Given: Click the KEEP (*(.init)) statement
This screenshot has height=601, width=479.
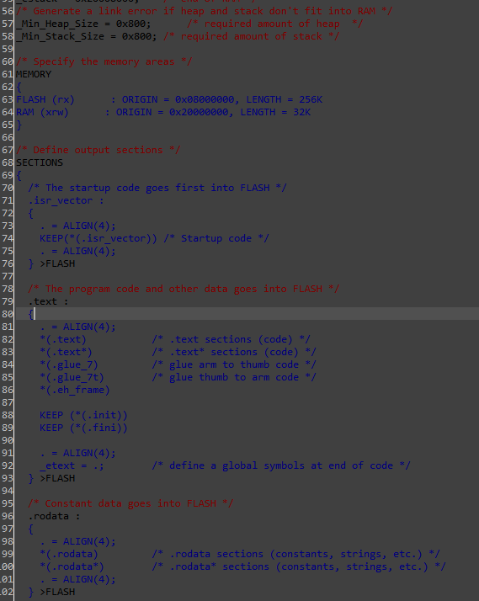Looking at the screenshot, I should (x=83, y=416).
